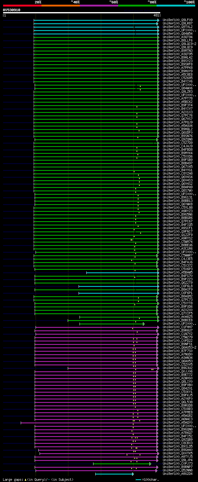198x482 pixels.
Task: Click the purple alignment bar for UniRef100_A5AQY0
Action: [x=90, y=423]
